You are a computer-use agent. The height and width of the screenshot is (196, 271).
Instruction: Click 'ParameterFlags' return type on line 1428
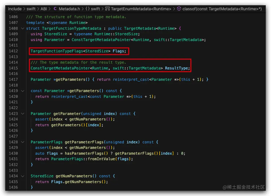(47, 142)
